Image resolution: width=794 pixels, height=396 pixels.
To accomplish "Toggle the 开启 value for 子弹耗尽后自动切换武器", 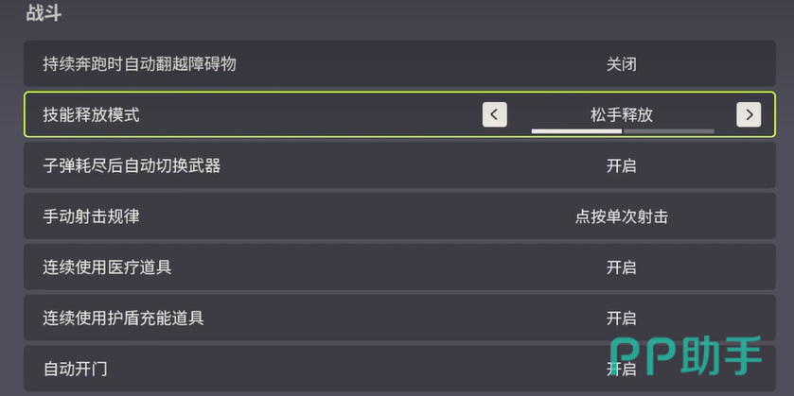I will 621,166.
